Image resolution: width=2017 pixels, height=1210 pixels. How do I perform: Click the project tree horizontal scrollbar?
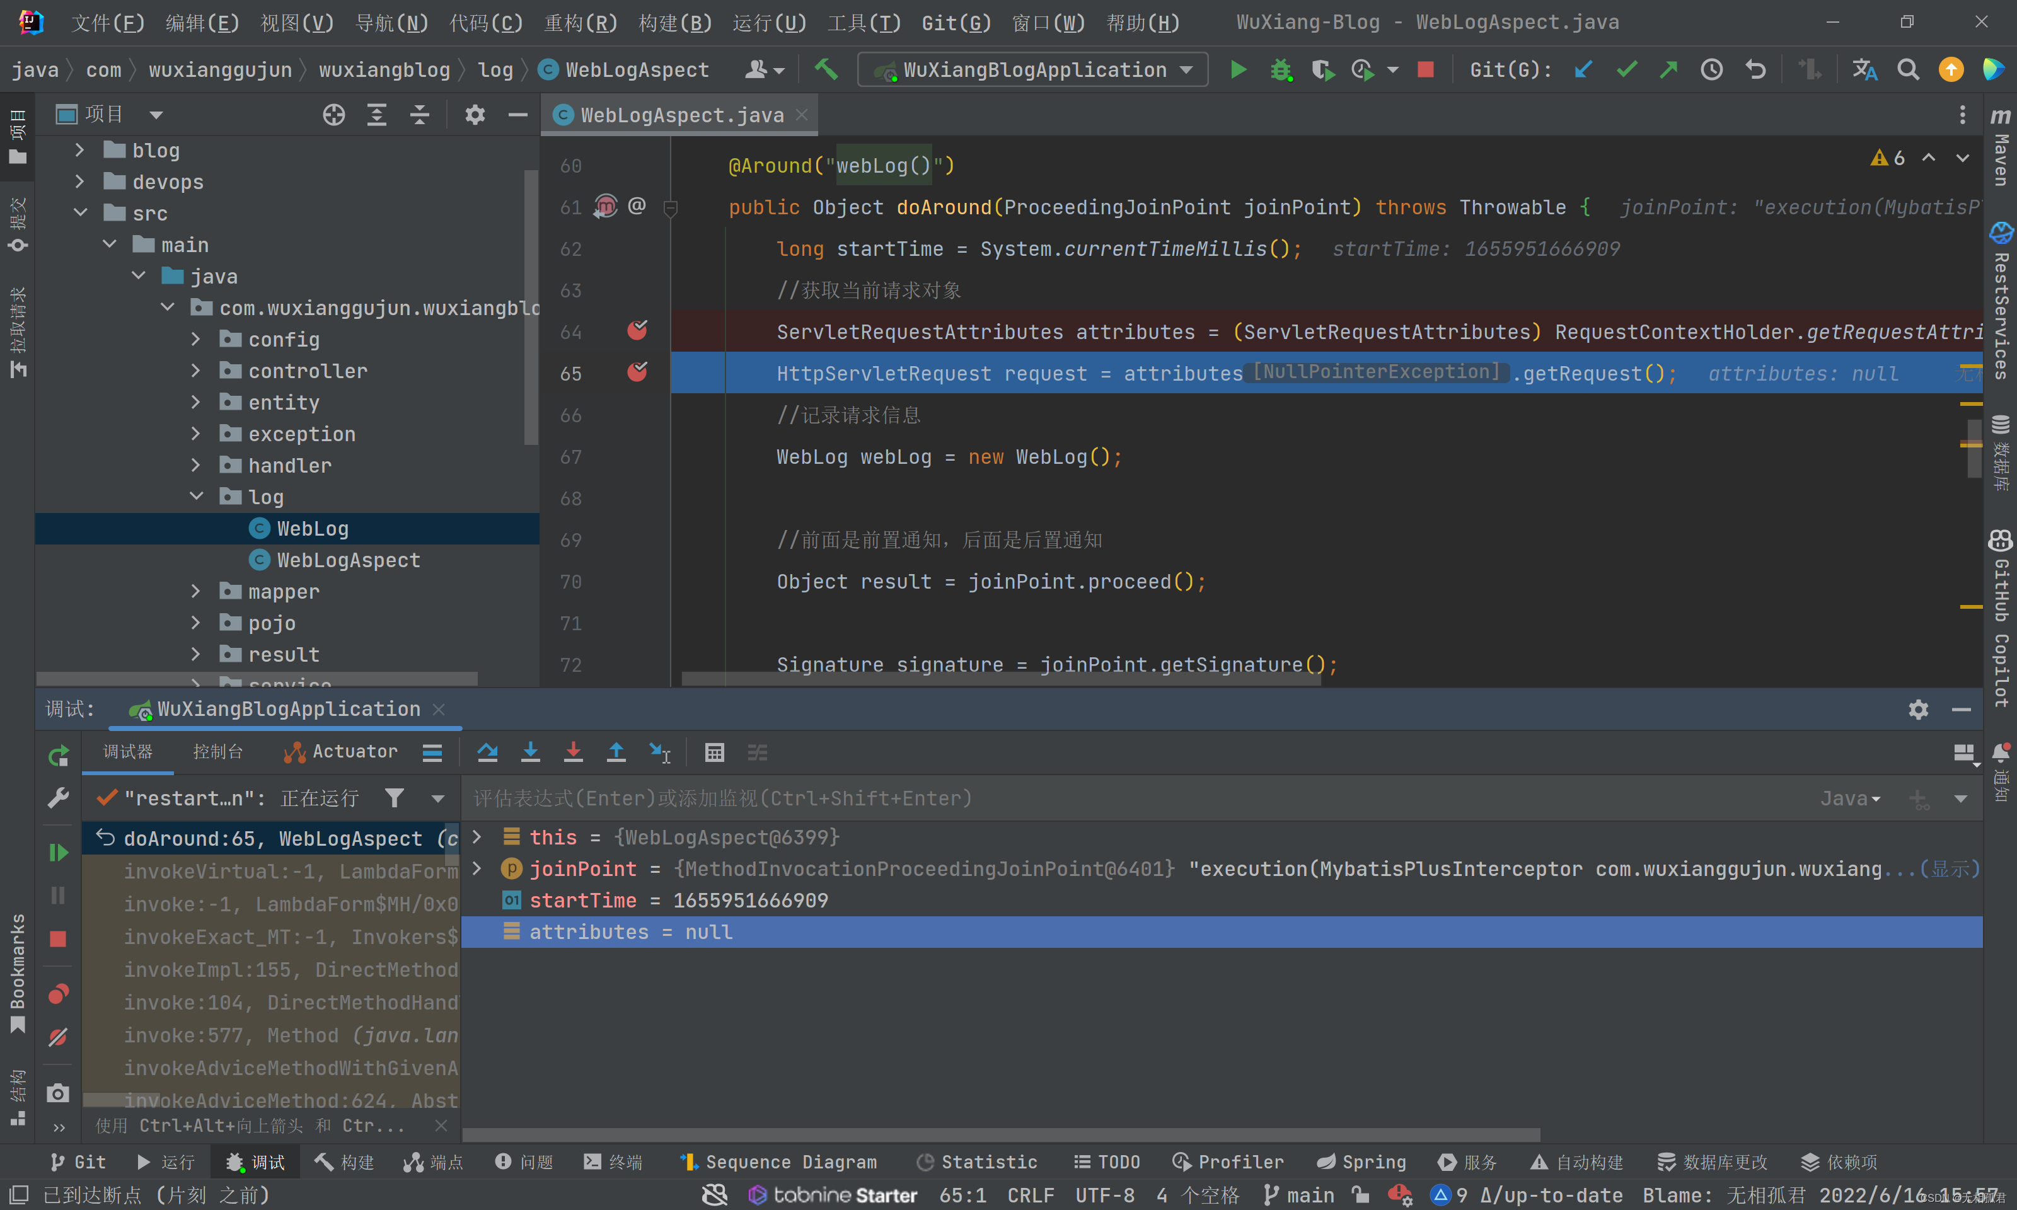(257, 678)
